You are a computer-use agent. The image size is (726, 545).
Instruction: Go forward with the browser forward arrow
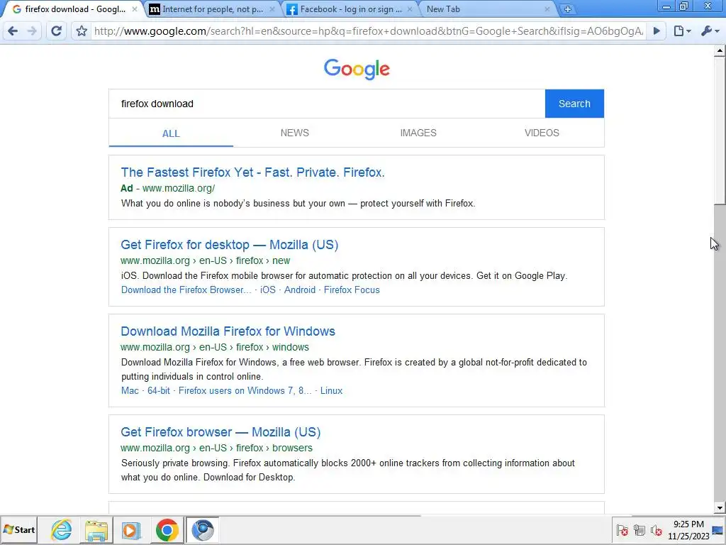32,31
